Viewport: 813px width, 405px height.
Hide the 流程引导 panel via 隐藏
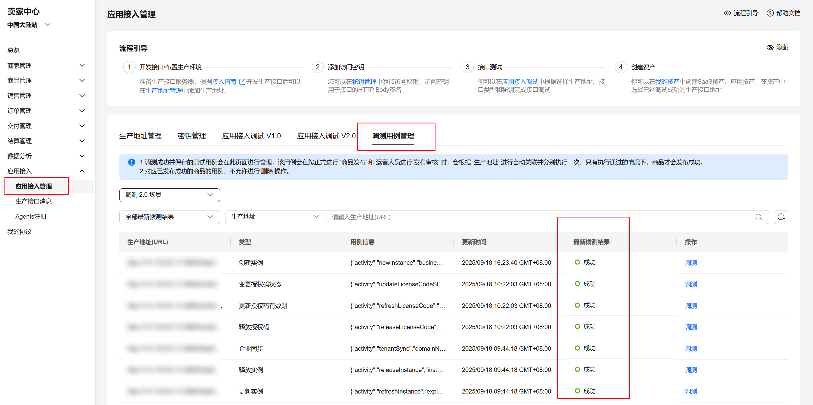(778, 47)
